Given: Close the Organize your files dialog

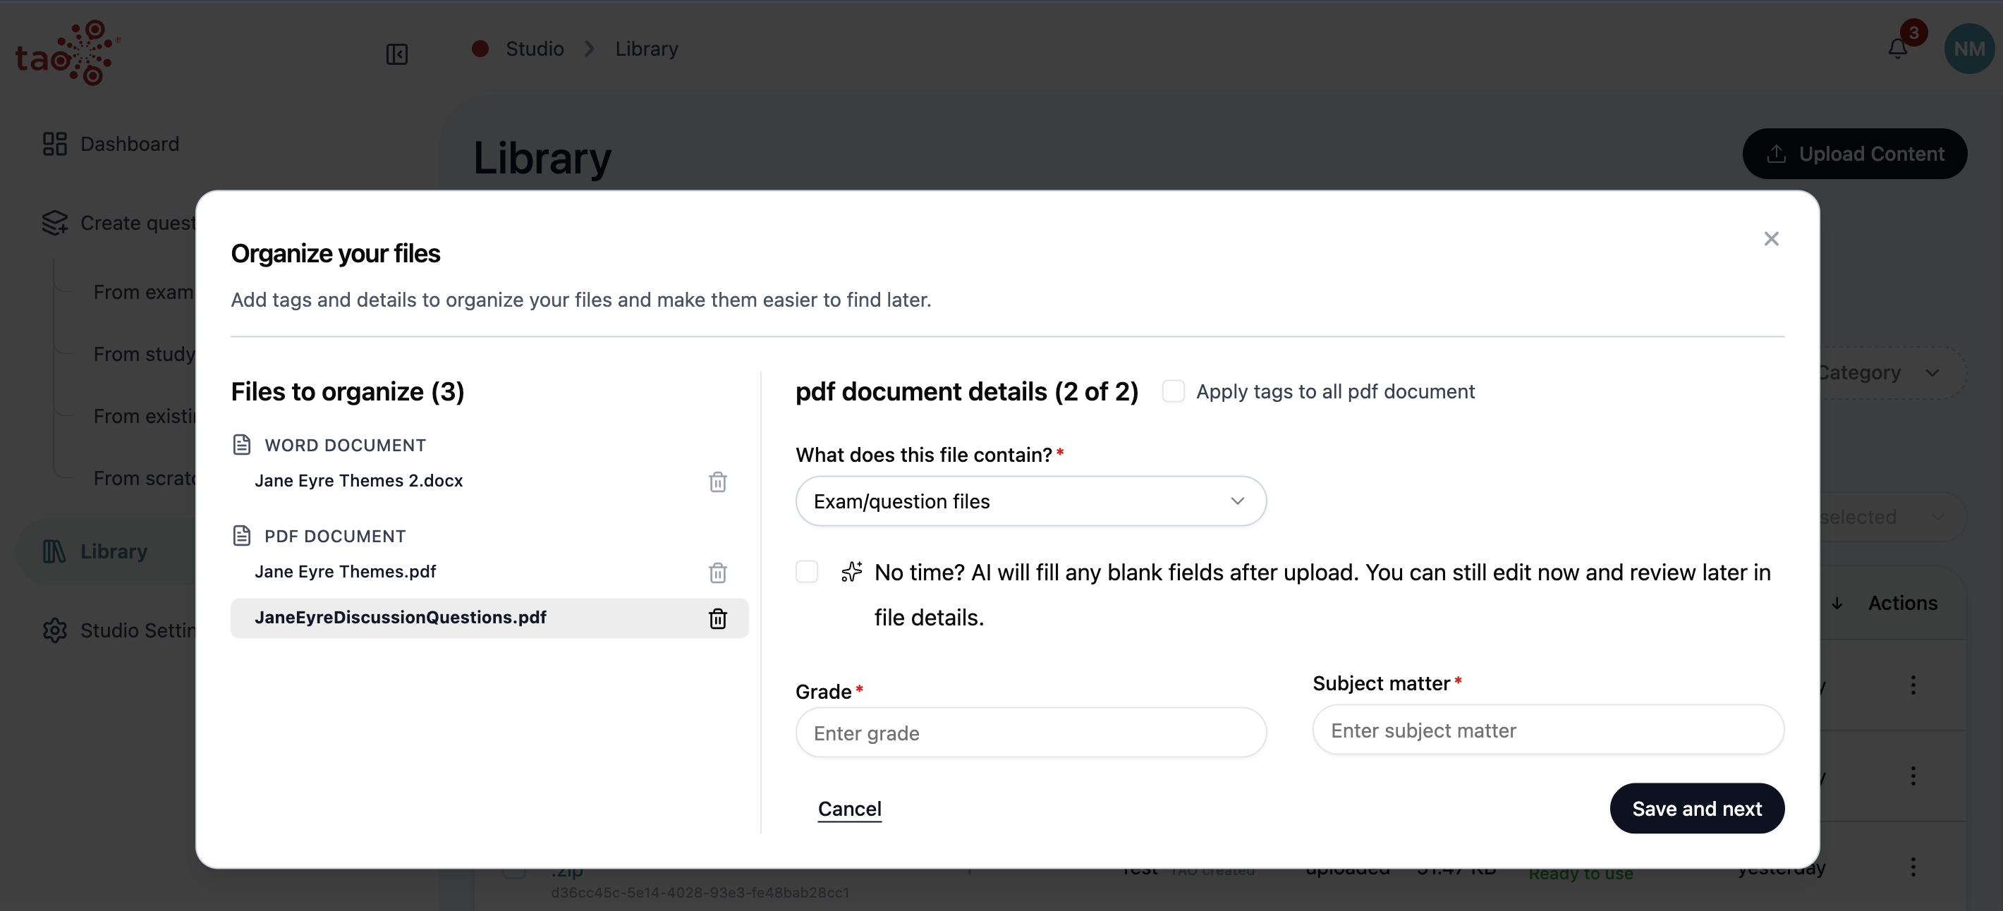Looking at the screenshot, I should [x=1770, y=238].
